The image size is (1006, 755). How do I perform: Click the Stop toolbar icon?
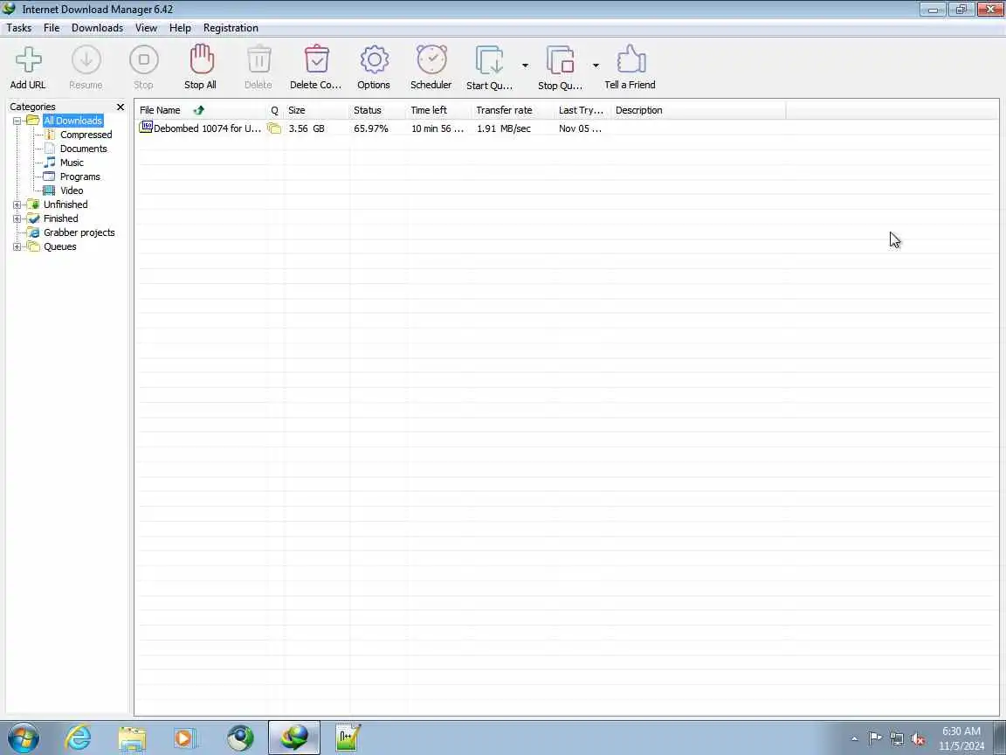[144, 60]
